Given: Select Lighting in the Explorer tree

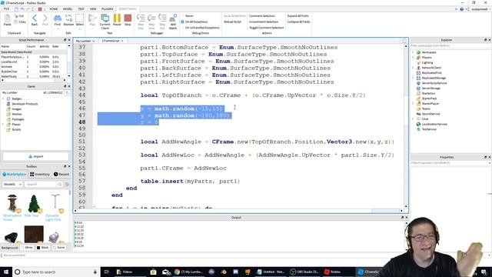Looking at the screenshot, I should coord(427,62).
